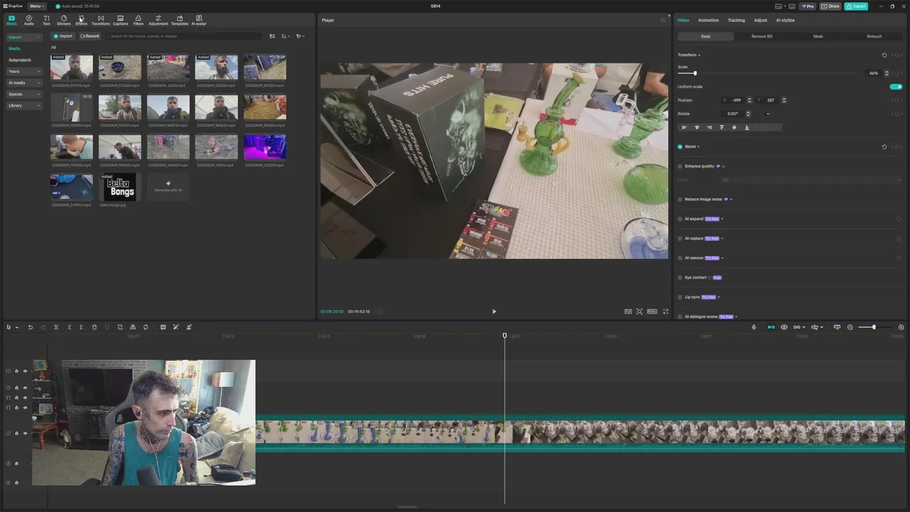Click the Share button
Screen dimensions: 910x512
(830, 6)
